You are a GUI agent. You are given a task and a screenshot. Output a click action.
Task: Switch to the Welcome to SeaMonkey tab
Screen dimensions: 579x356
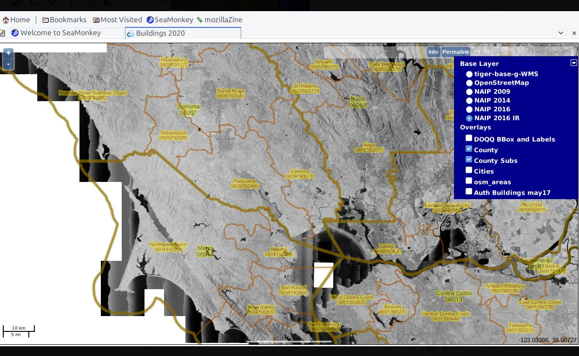[60, 33]
